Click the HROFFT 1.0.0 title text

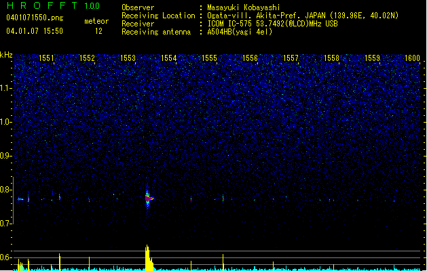(54, 5)
